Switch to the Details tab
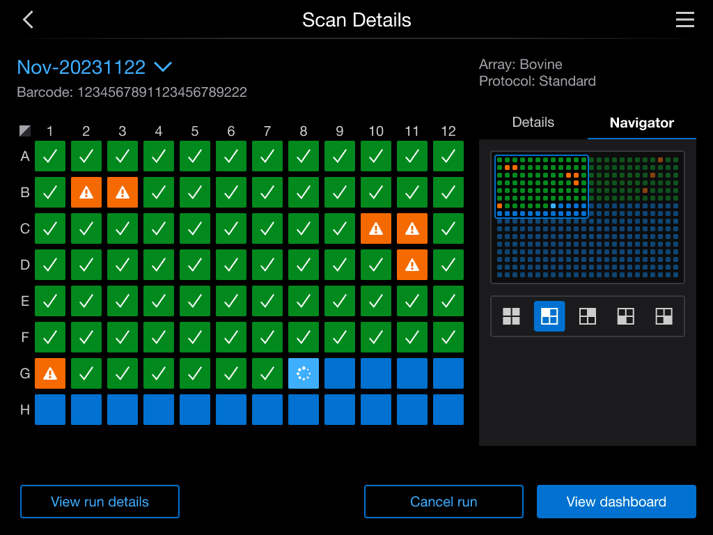The image size is (713, 535). coord(533,123)
